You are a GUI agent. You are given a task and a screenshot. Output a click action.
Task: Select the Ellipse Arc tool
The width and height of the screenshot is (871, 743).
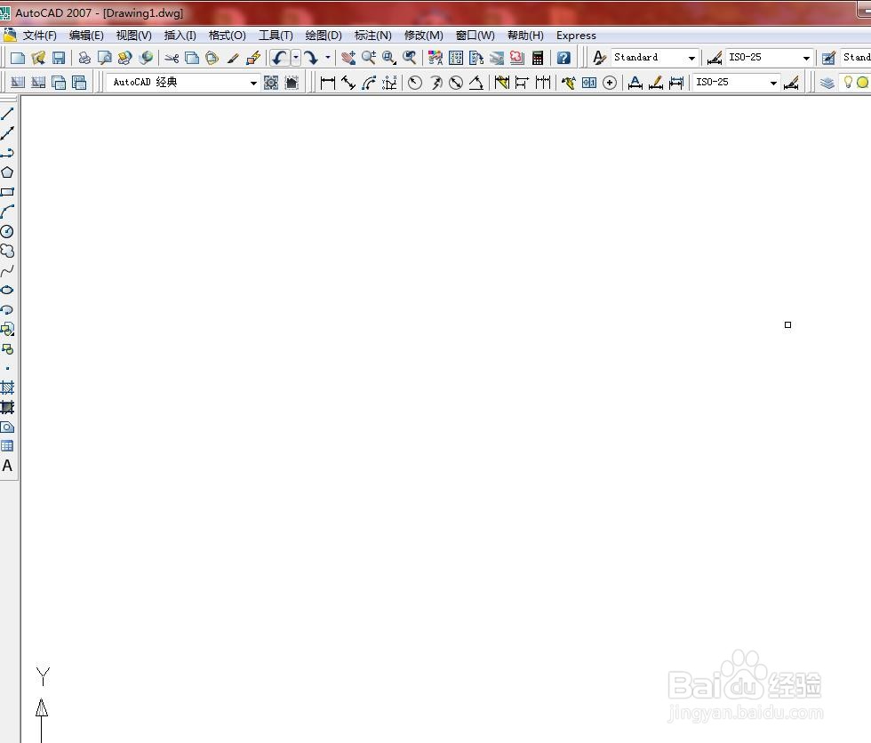tap(7, 309)
